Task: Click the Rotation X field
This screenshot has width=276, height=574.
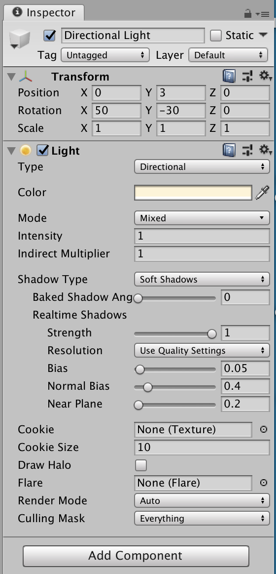Action: pyautogui.click(x=116, y=111)
